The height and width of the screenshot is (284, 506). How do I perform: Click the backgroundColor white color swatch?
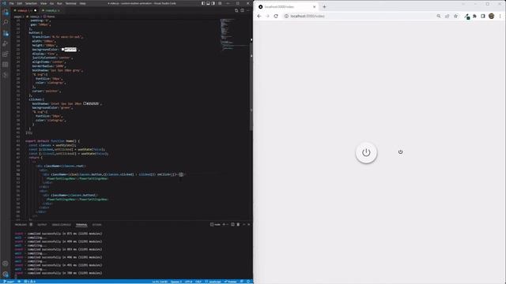62,50
